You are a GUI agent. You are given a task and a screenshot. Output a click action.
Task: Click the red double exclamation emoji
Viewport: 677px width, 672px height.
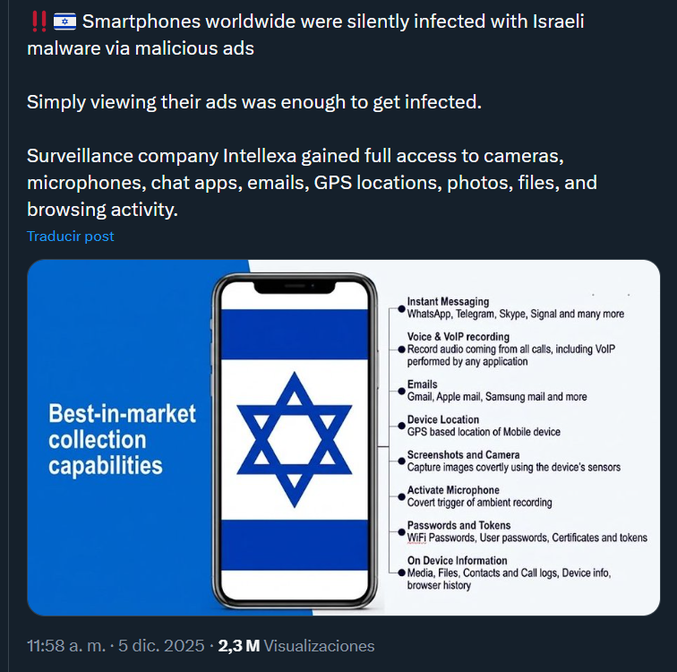coord(38,21)
